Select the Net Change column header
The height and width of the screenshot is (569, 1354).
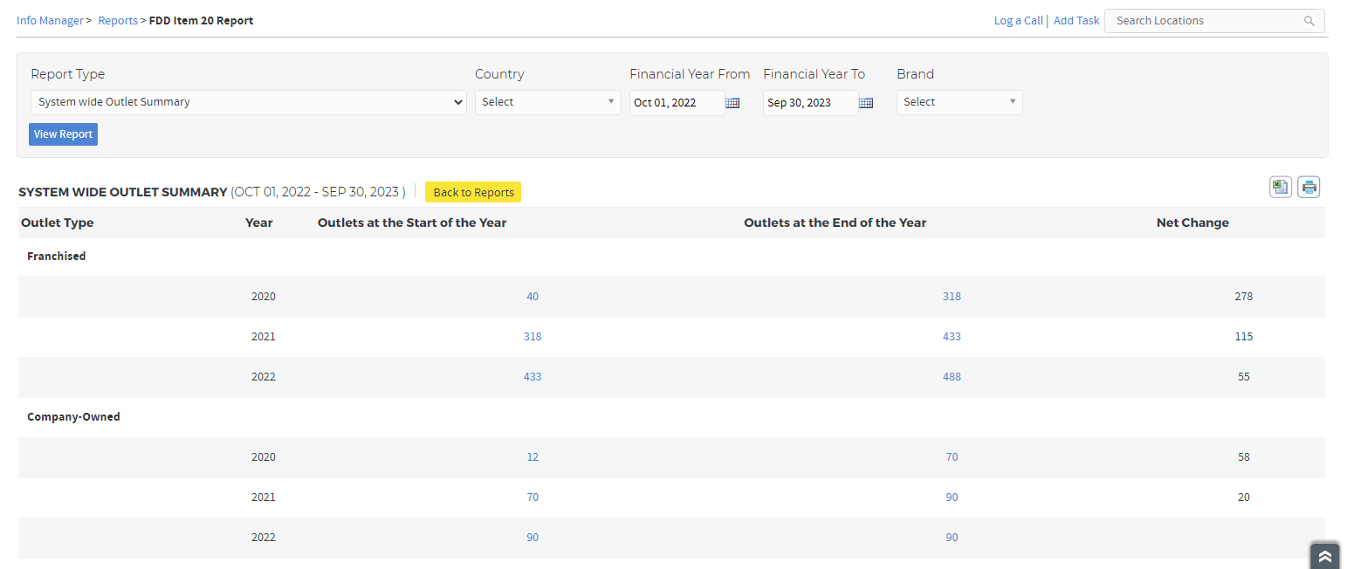(x=1192, y=223)
